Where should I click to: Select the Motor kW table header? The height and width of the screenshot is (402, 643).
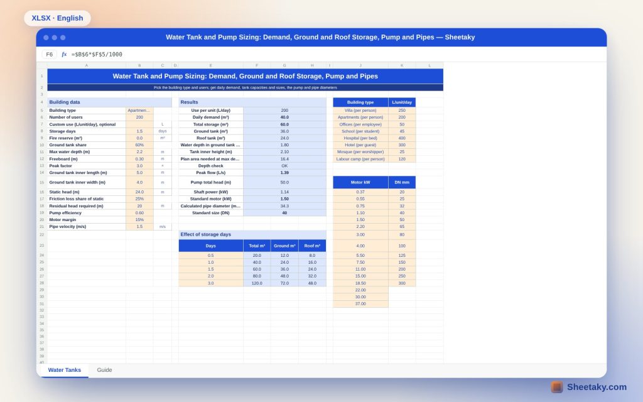point(360,182)
